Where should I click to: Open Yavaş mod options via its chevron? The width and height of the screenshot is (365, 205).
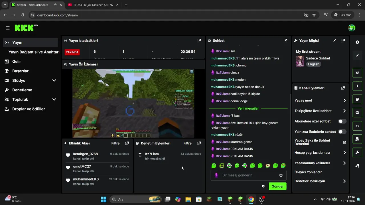coord(344,101)
